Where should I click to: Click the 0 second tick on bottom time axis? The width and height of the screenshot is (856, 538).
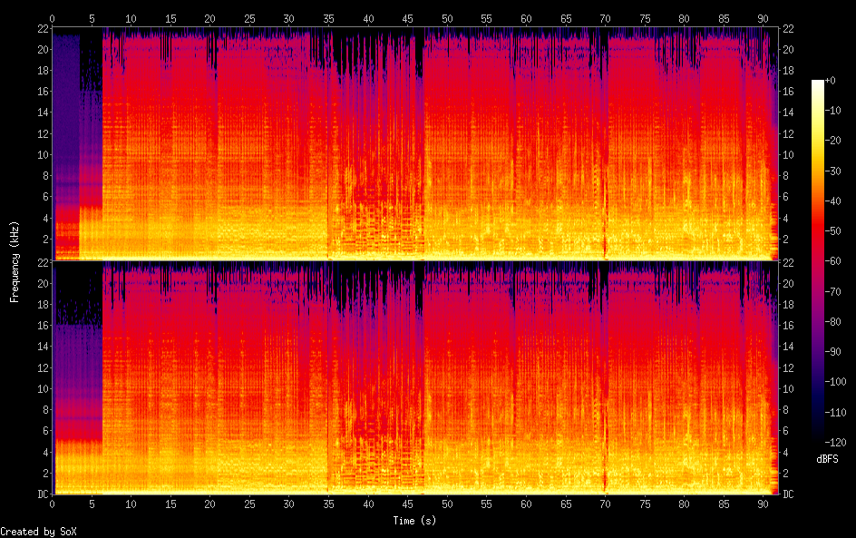coord(53,504)
